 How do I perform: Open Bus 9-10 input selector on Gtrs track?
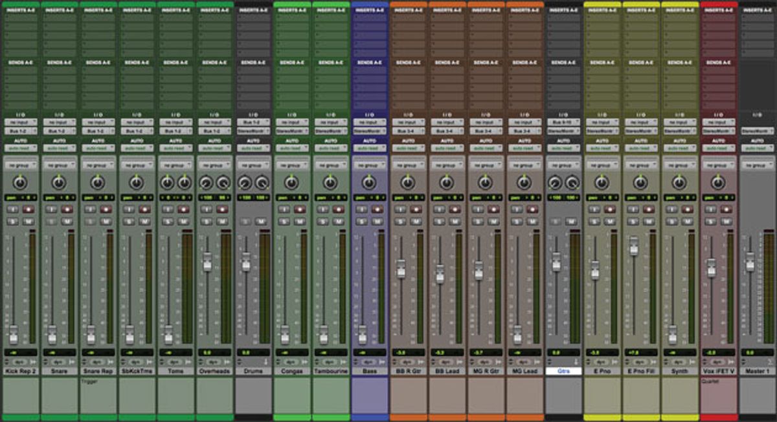563,121
